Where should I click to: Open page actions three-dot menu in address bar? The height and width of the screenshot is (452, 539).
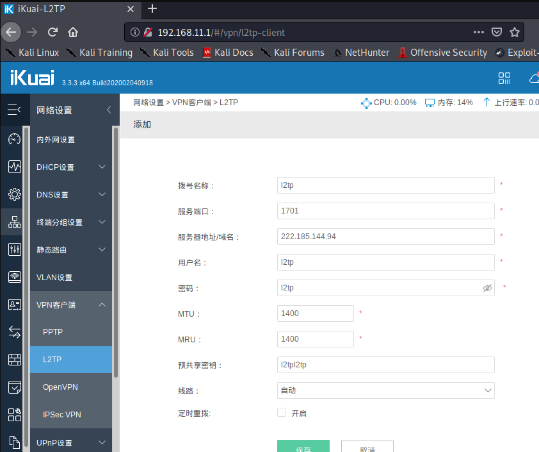click(x=478, y=32)
